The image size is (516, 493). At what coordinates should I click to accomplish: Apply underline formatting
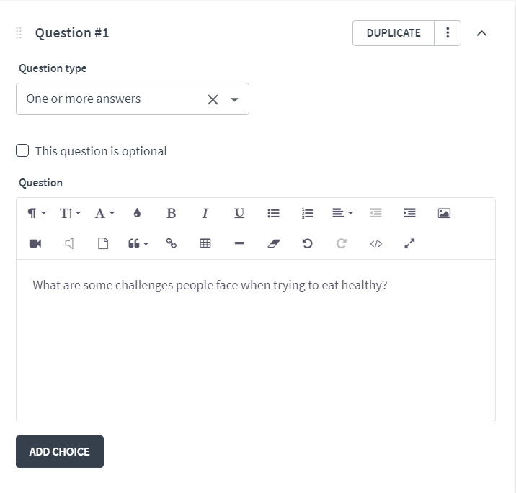coord(239,213)
